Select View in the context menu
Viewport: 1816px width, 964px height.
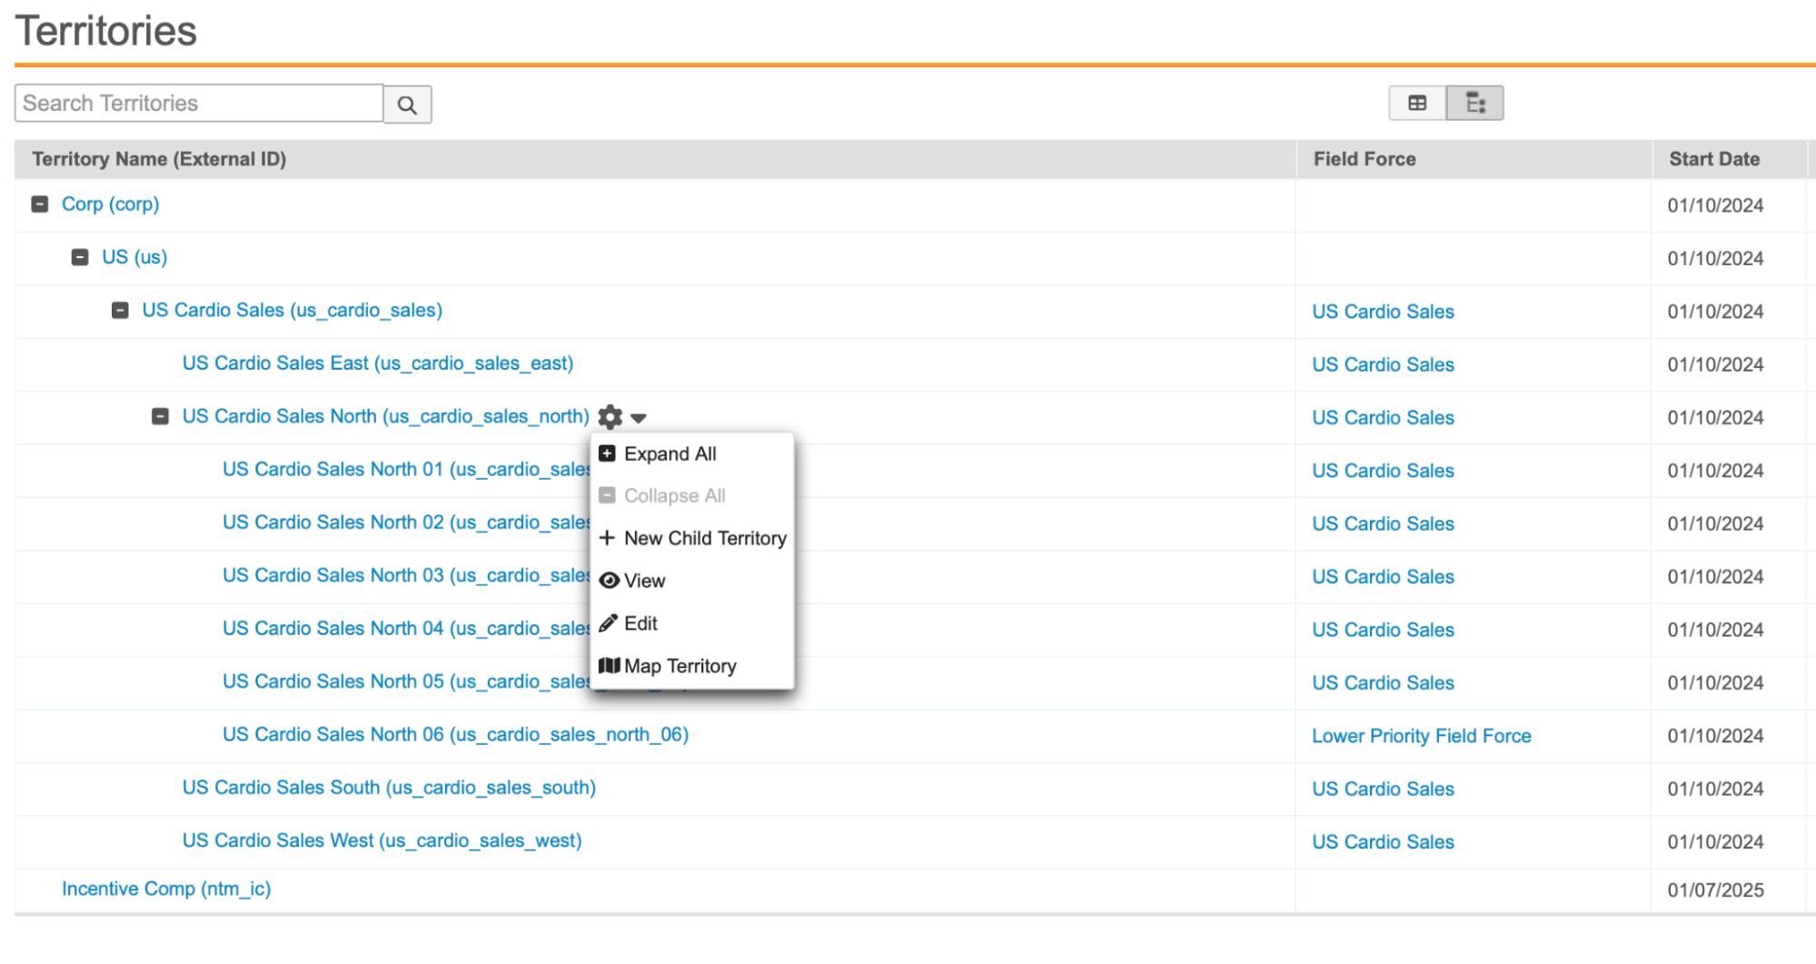[644, 581]
